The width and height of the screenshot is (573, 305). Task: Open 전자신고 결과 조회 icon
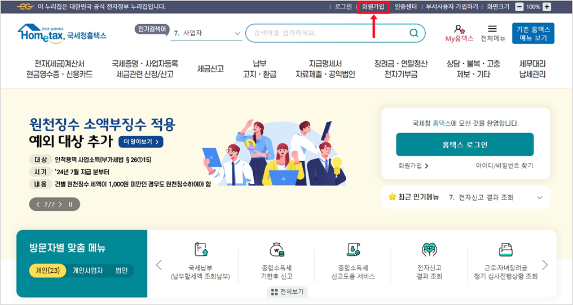pyautogui.click(x=429, y=250)
